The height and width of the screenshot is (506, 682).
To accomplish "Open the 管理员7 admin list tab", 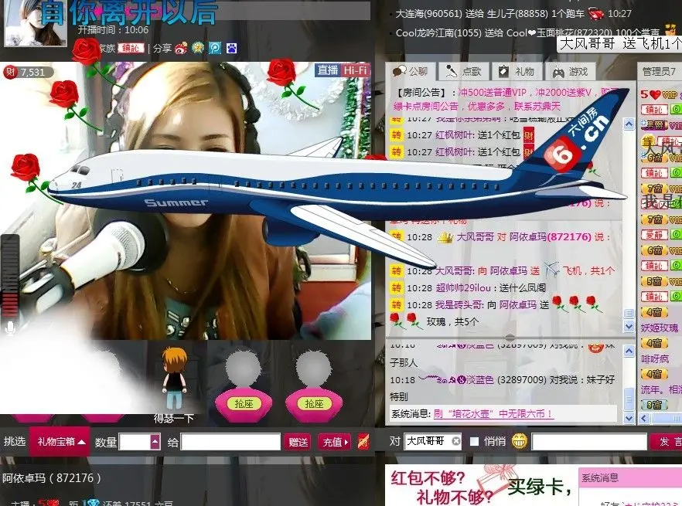I will coord(660,71).
